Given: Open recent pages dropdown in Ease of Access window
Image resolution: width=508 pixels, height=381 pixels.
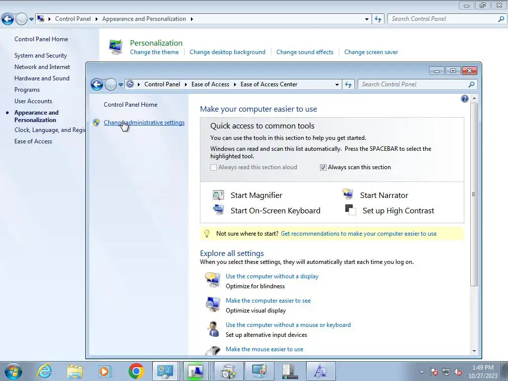Looking at the screenshot, I should pyautogui.click(x=121, y=84).
